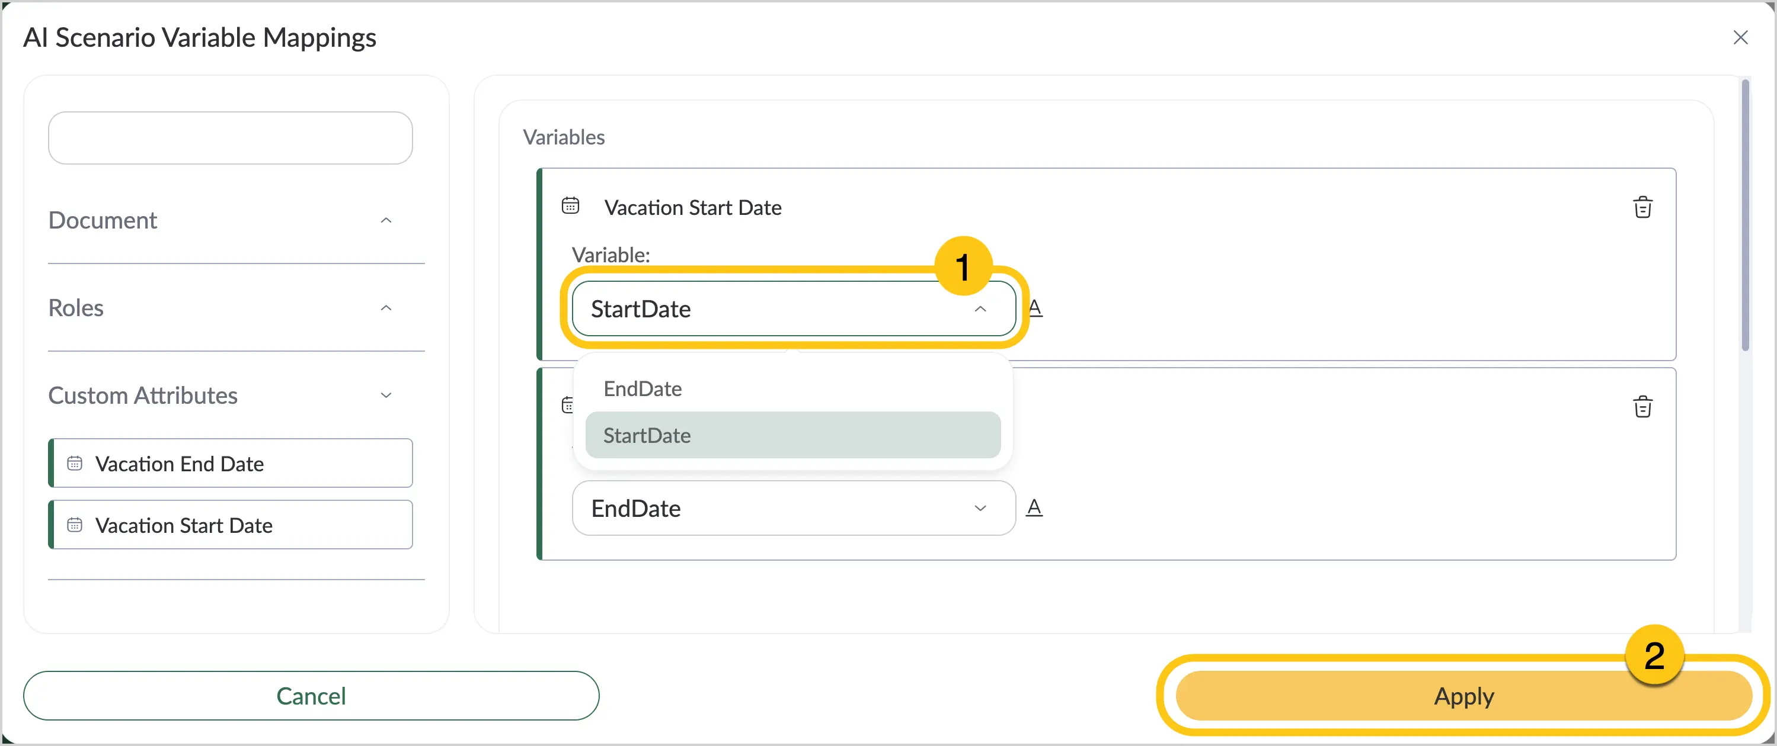Click the trash icon on second variable card
Screen dimensions: 1777x746
pos(1642,406)
